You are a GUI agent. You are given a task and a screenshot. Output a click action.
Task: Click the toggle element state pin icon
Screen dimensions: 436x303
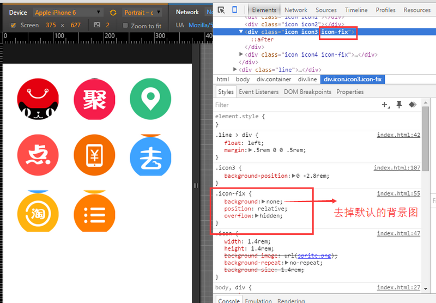tap(399, 105)
